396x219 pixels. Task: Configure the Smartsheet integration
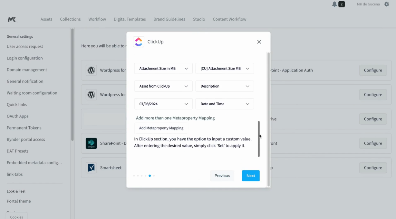(373, 167)
